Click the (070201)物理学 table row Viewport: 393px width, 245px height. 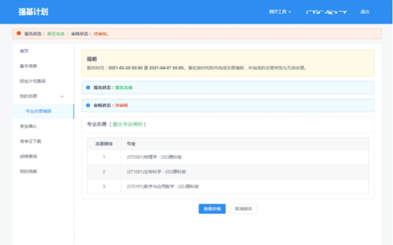tap(228, 157)
